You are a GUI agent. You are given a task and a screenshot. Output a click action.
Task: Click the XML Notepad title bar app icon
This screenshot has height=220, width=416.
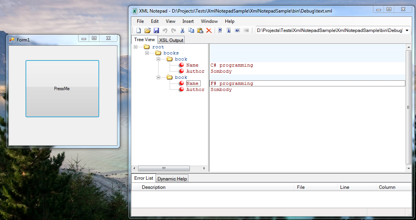click(x=135, y=11)
